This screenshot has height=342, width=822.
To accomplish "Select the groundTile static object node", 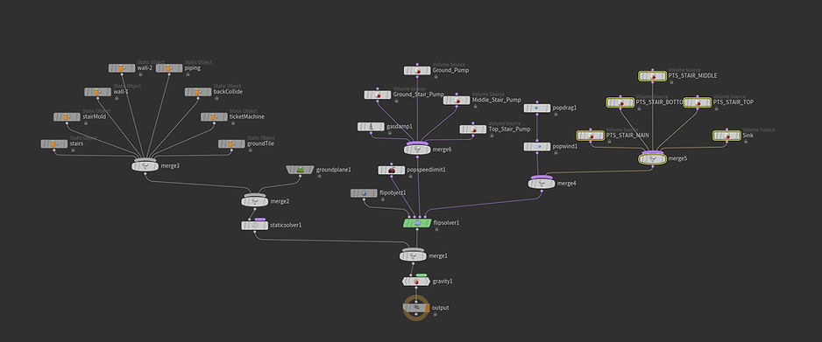I will click(231, 143).
